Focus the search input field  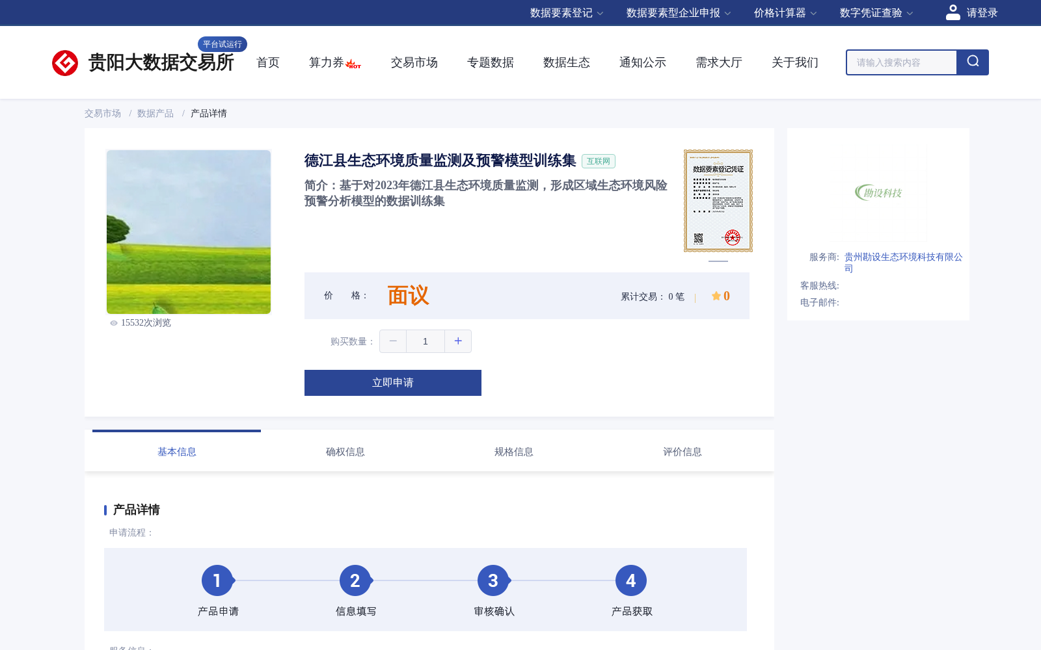click(x=902, y=62)
